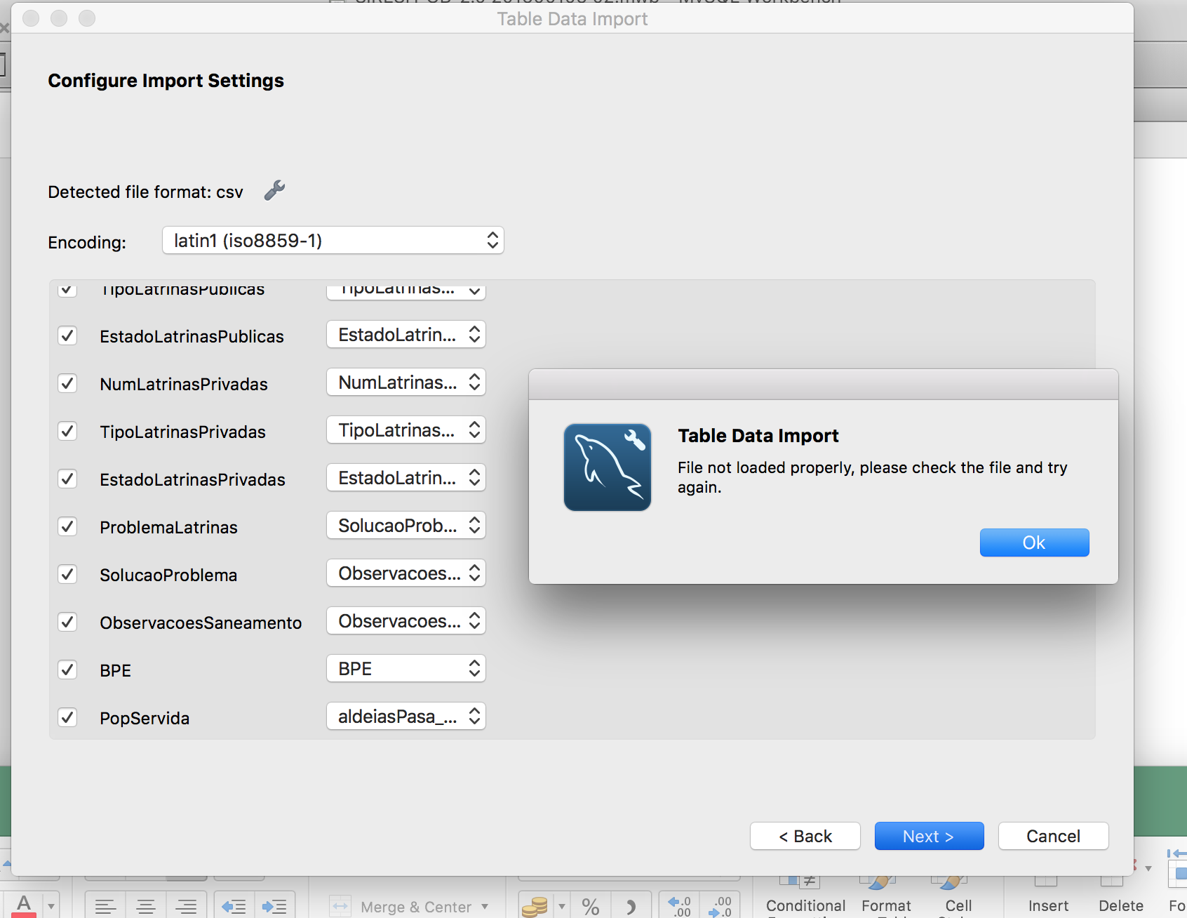Disable the SolucaoProblema column import
The image size is (1187, 918).
point(67,574)
